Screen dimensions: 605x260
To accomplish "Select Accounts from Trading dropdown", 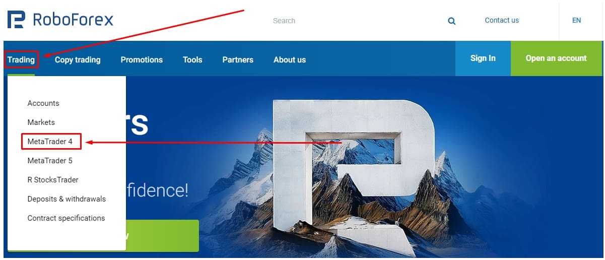I will [x=43, y=103].
